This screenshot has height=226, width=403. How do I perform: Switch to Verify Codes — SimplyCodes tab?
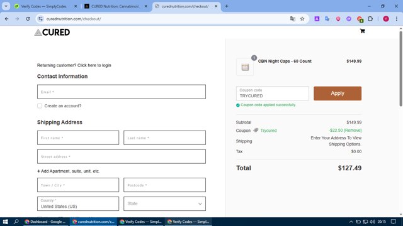[x=43, y=6]
